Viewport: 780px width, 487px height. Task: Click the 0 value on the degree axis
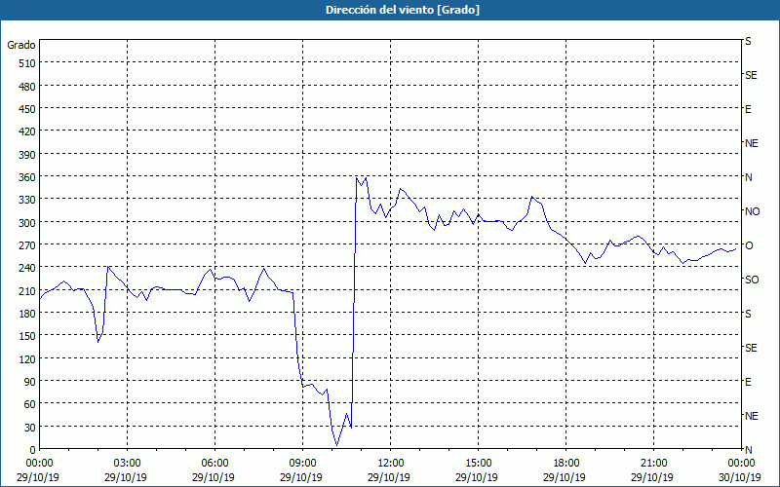[x=33, y=450]
